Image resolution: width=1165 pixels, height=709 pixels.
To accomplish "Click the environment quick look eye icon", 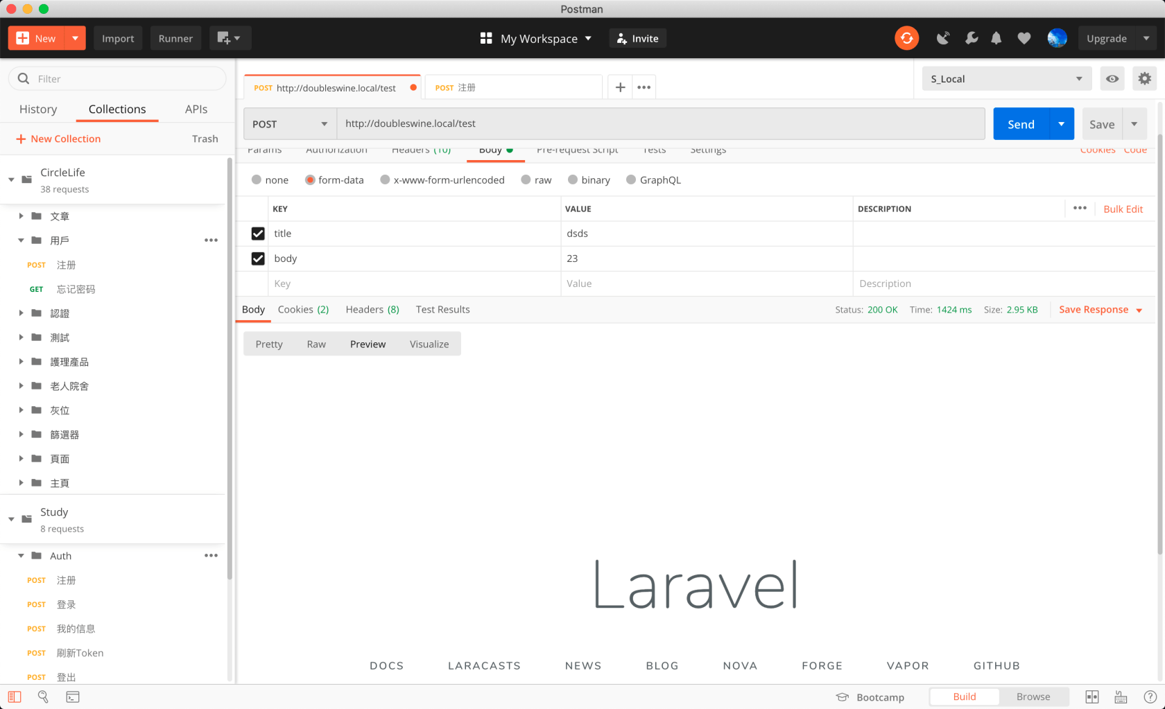I will 1112,79.
